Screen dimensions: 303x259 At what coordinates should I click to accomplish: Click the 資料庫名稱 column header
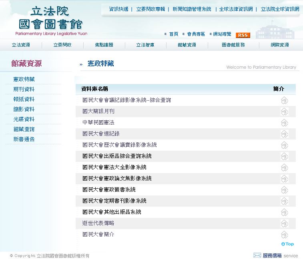[94, 89]
